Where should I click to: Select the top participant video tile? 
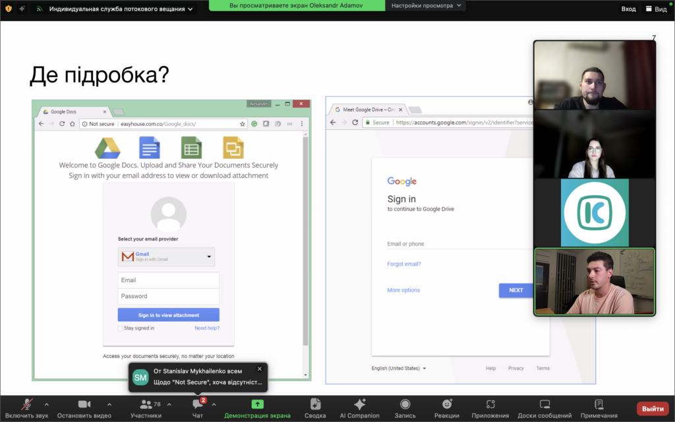click(x=595, y=75)
